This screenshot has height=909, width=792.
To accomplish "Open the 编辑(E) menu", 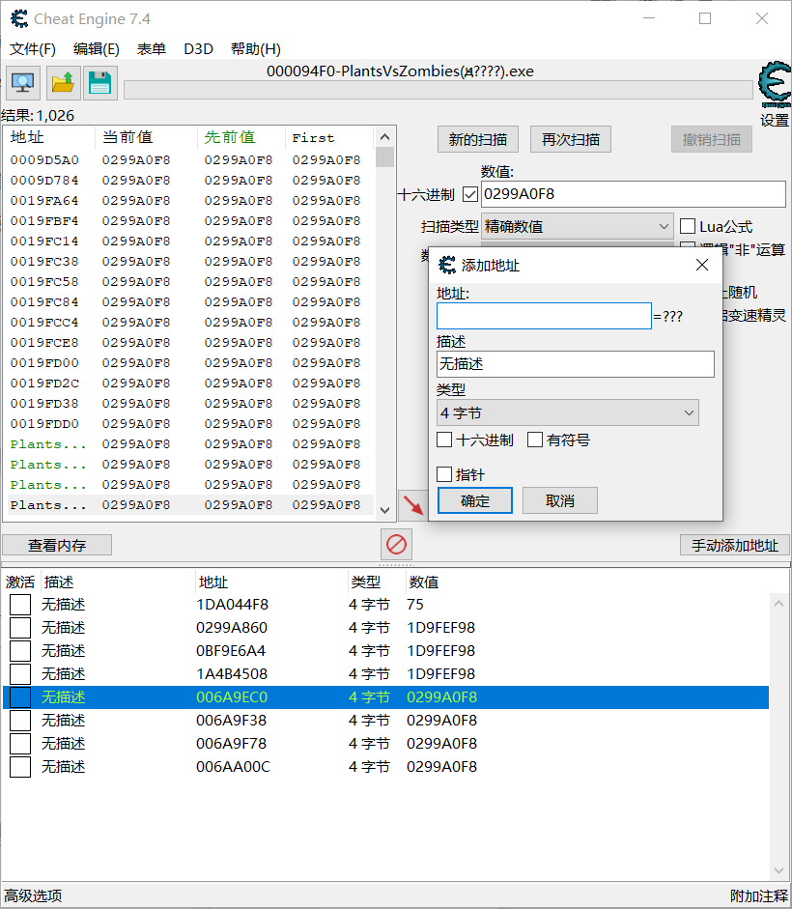I will pyautogui.click(x=97, y=49).
